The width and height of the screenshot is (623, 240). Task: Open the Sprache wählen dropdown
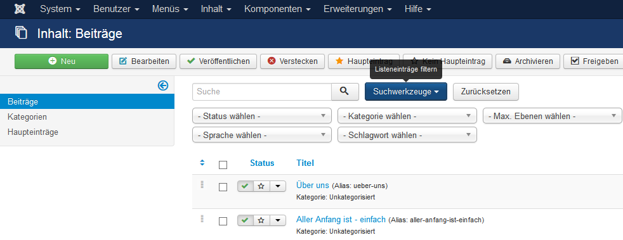pos(262,136)
